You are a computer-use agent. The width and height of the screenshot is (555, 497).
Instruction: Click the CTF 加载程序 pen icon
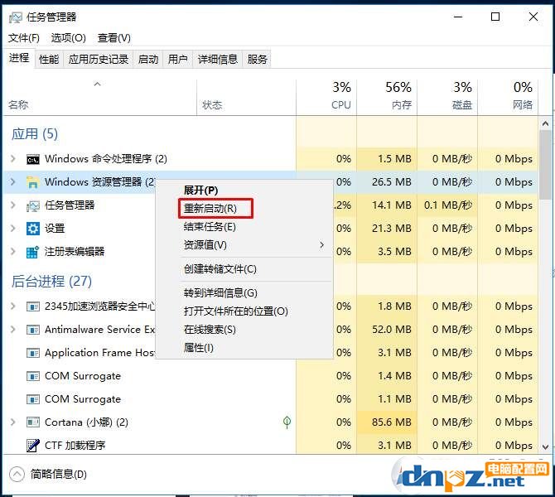click(33, 446)
